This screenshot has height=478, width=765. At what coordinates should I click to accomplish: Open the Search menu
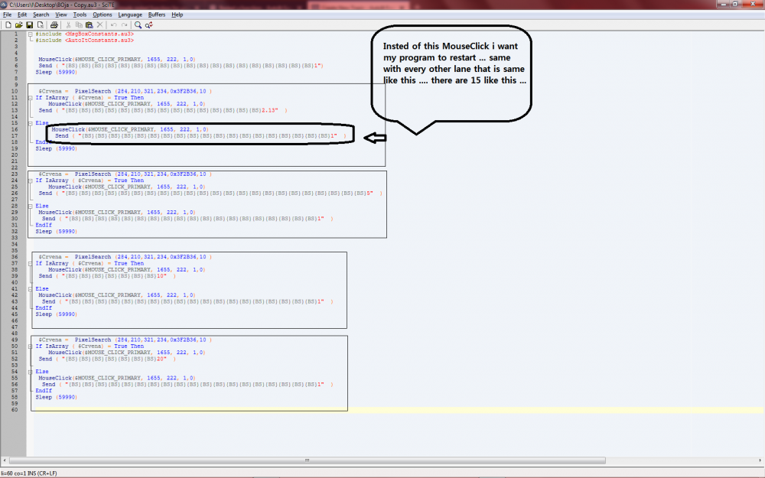(41, 15)
